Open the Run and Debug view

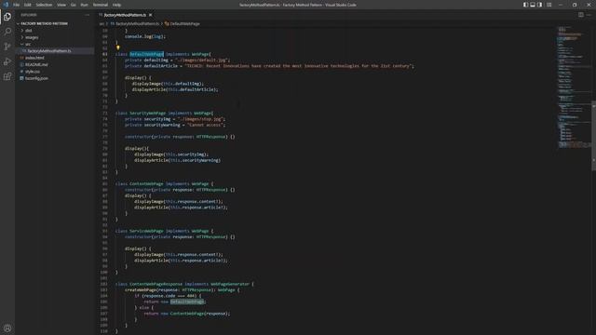[7, 61]
